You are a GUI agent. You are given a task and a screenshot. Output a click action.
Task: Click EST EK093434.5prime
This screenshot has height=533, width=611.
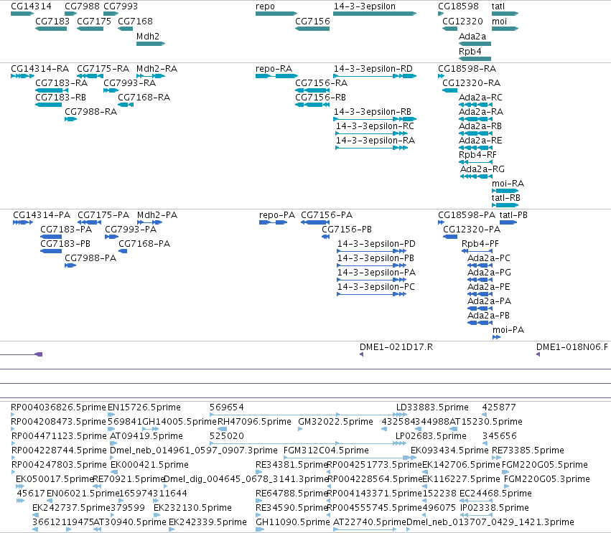point(413,458)
